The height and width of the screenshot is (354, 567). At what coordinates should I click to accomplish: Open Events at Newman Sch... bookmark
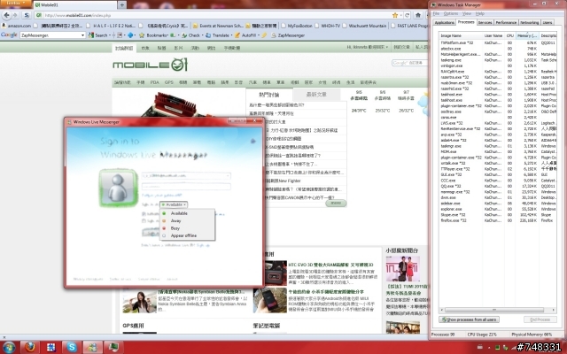[218, 26]
